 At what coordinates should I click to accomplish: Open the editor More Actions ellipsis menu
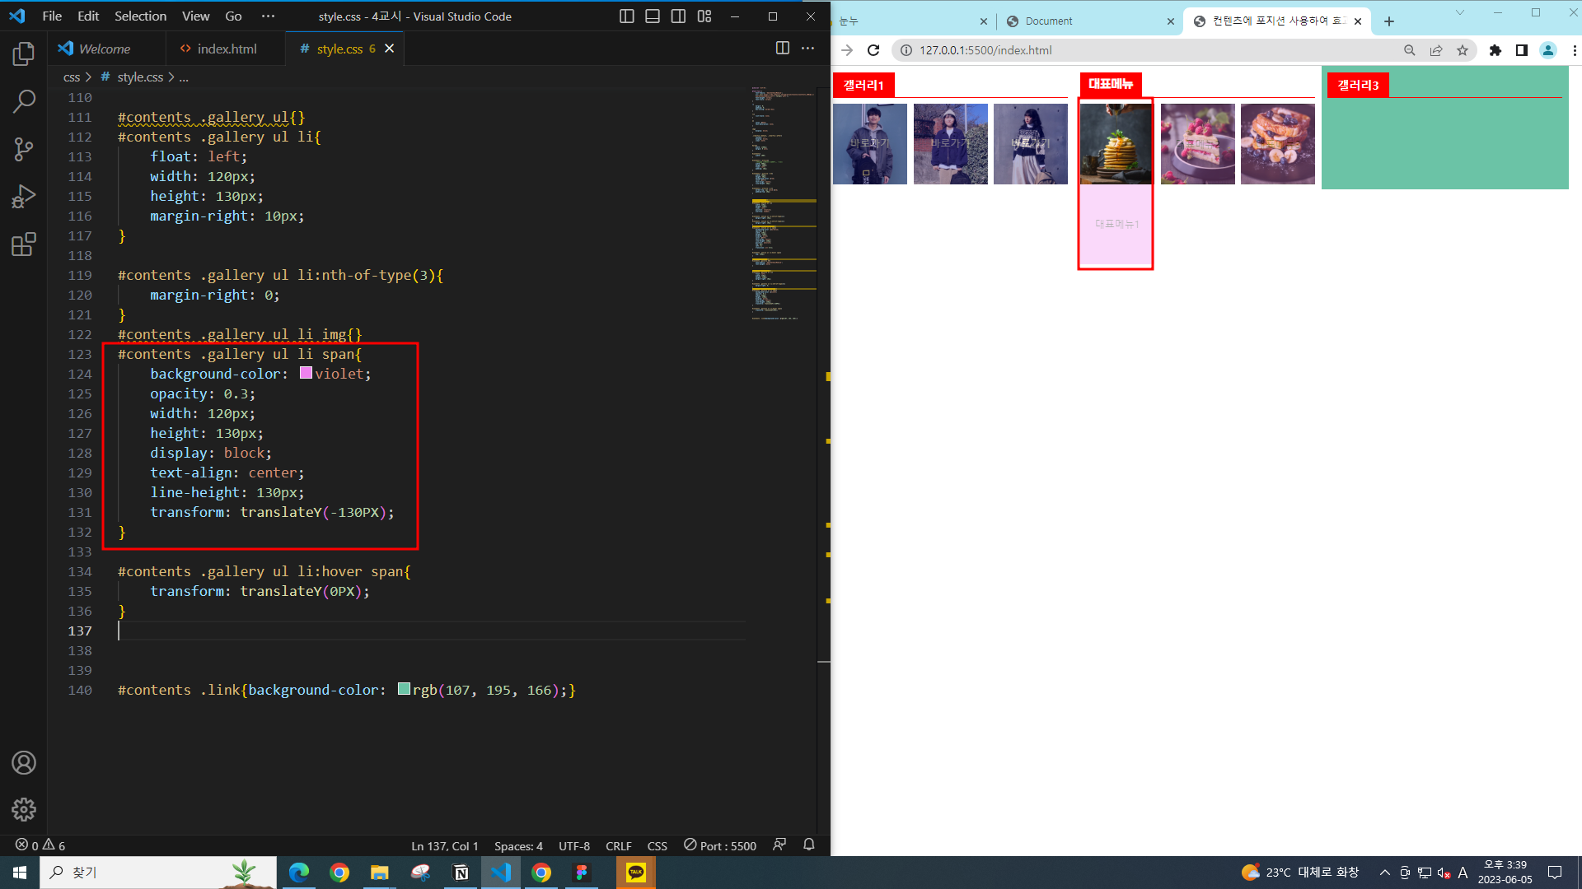(x=807, y=49)
